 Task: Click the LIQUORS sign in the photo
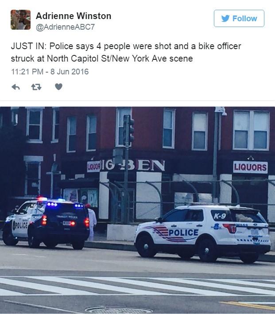click(x=250, y=167)
